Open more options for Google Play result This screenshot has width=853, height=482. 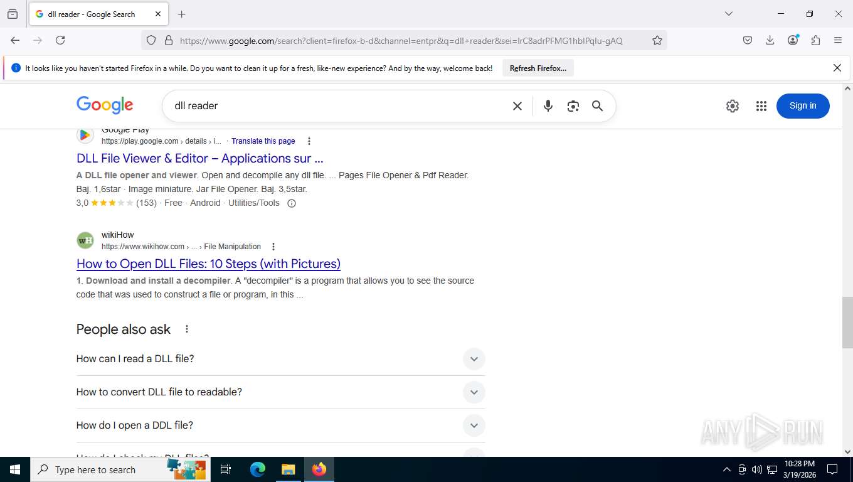[x=309, y=141]
